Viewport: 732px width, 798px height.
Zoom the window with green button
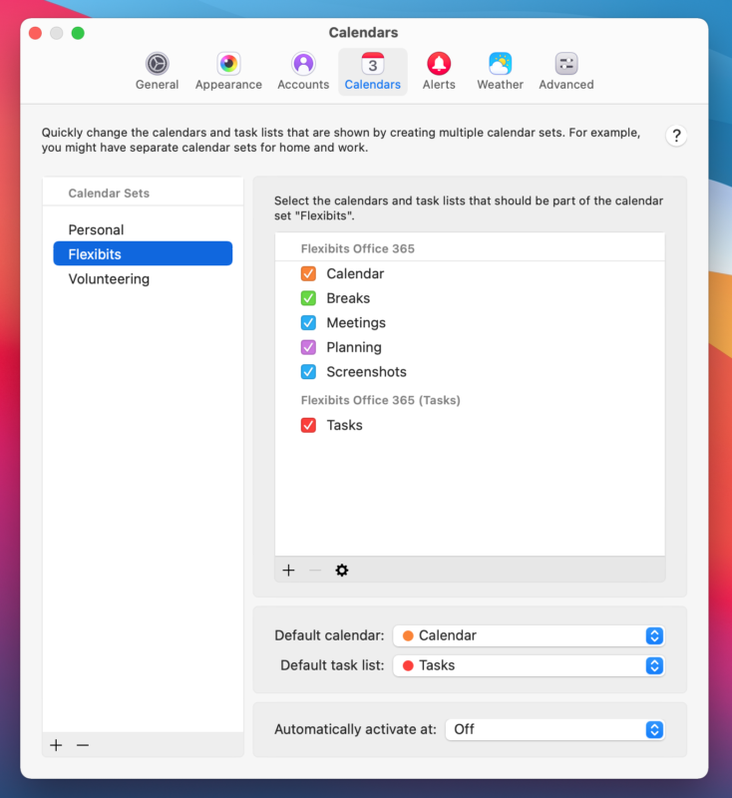pyautogui.click(x=78, y=33)
